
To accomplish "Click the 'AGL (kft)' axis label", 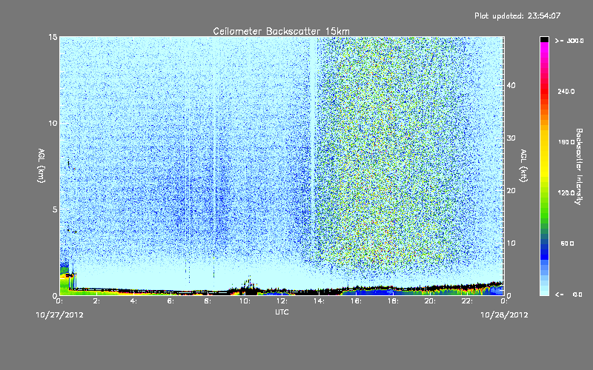I will click(523, 165).
